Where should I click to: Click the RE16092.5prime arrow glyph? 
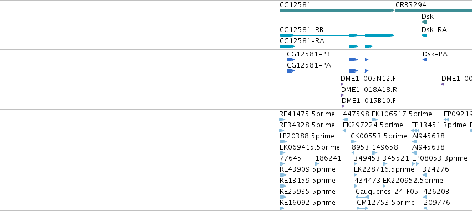(282, 208)
